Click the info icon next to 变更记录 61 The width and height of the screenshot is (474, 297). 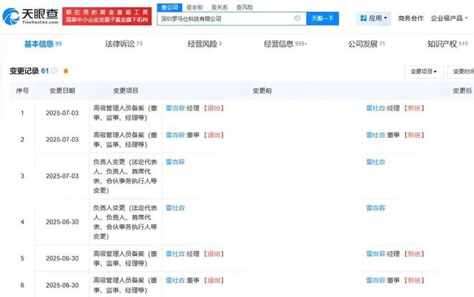(x=54, y=70)
